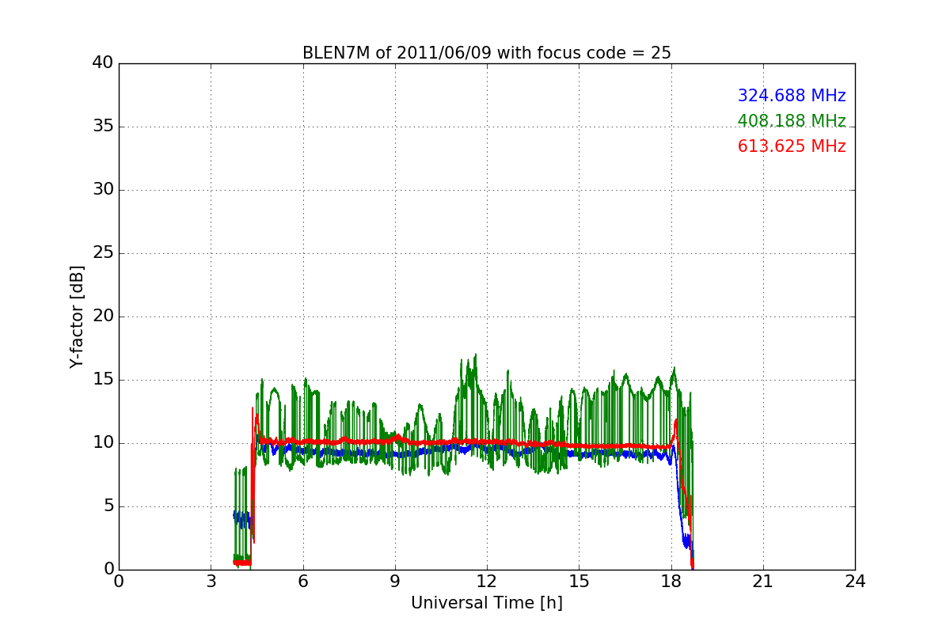Click the y-axis tick label 40
Image resolution: width=950 pixels, height=633 pixels.
(x=103, y=63)
